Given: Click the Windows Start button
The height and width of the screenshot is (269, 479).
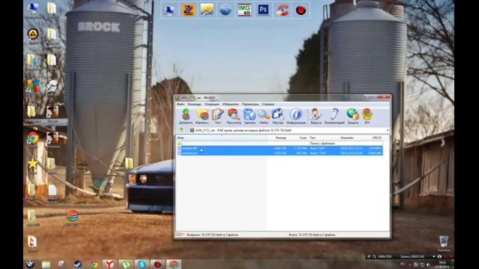Looking at the screenshot, I should click(30, 264).
